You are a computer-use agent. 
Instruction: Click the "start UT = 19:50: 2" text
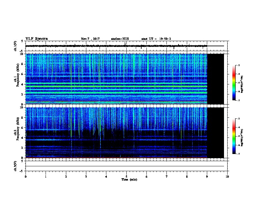click(156, 39)
